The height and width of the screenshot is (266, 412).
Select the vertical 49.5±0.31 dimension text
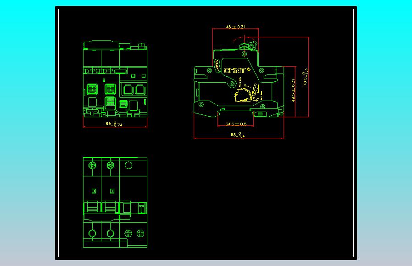click(293, 90)
